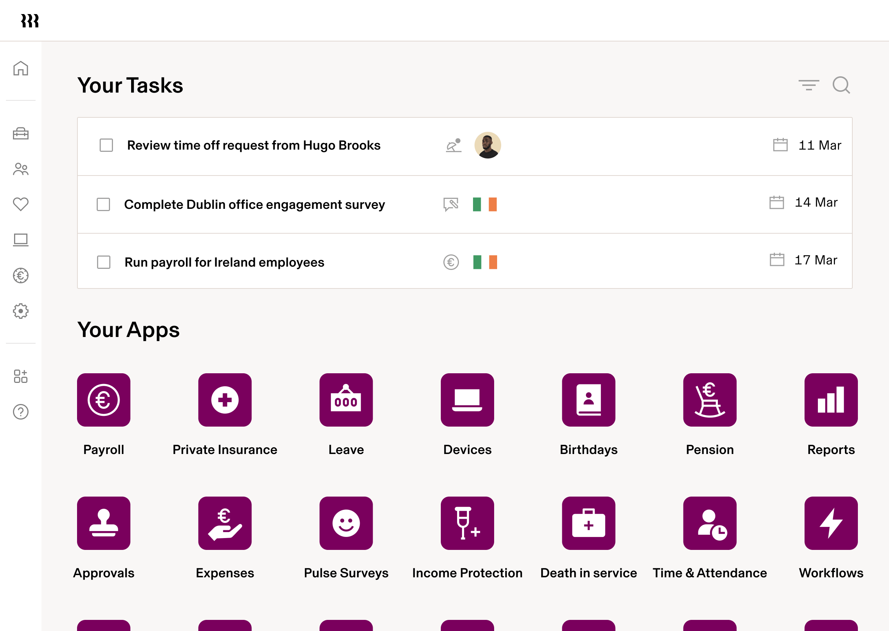Open the Income Protection app
Screen dimensions: 889x631
coord(467,523)
